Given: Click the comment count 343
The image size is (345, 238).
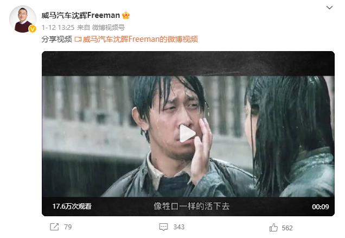Looking at the screenshot, I should coord(179,227).
